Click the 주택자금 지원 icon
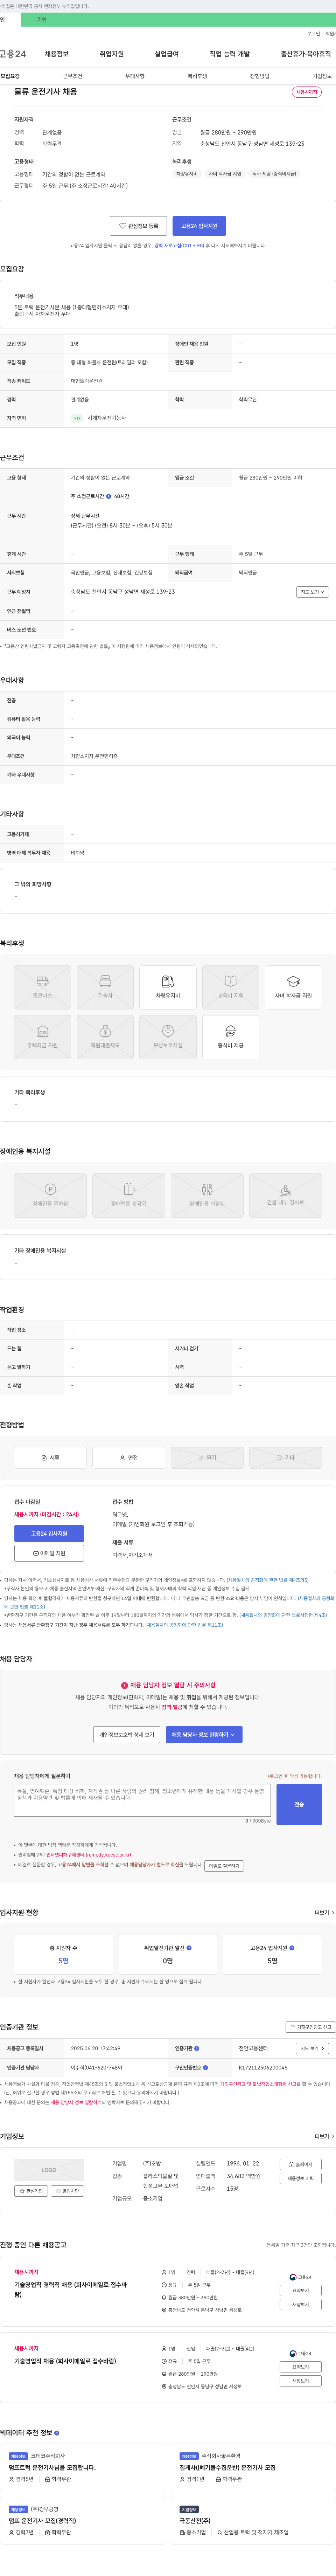Image resolution: width=336 pixels, height=2576 pixels. pyautogui.click(x=42, y=1037)
